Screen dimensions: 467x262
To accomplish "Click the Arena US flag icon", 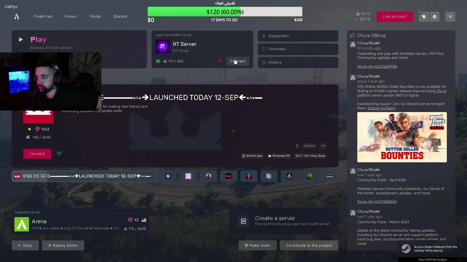I will (x=144, y=220).
